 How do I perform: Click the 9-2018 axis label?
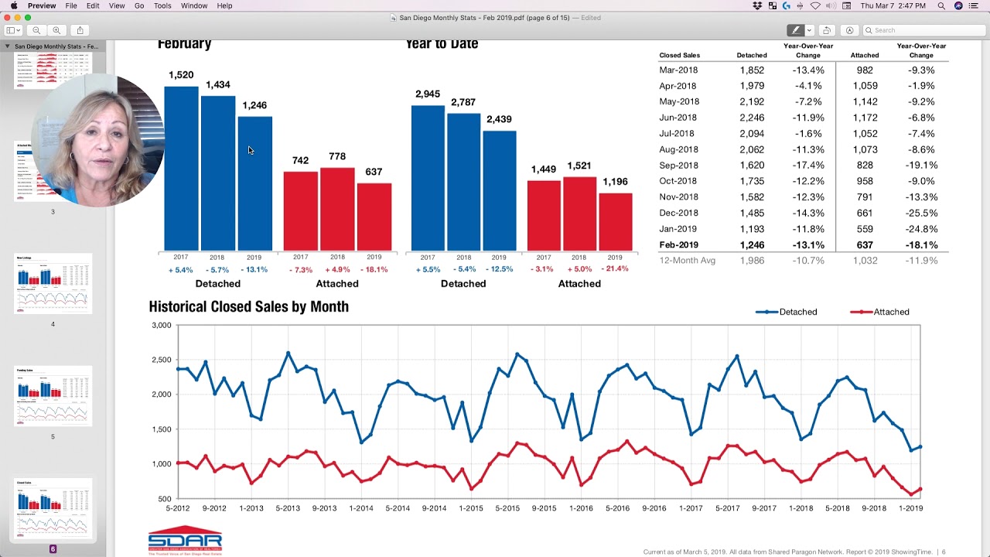point(874,508)
